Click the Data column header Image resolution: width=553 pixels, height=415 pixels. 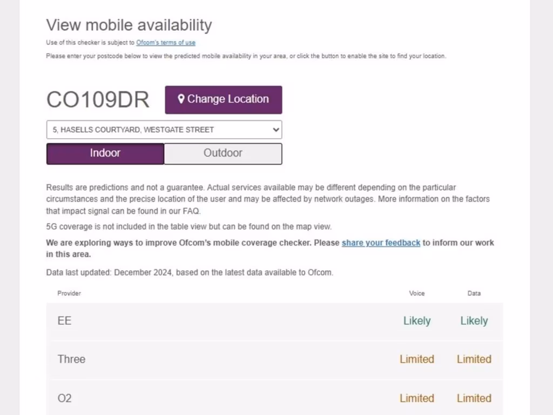coord(474,293)
